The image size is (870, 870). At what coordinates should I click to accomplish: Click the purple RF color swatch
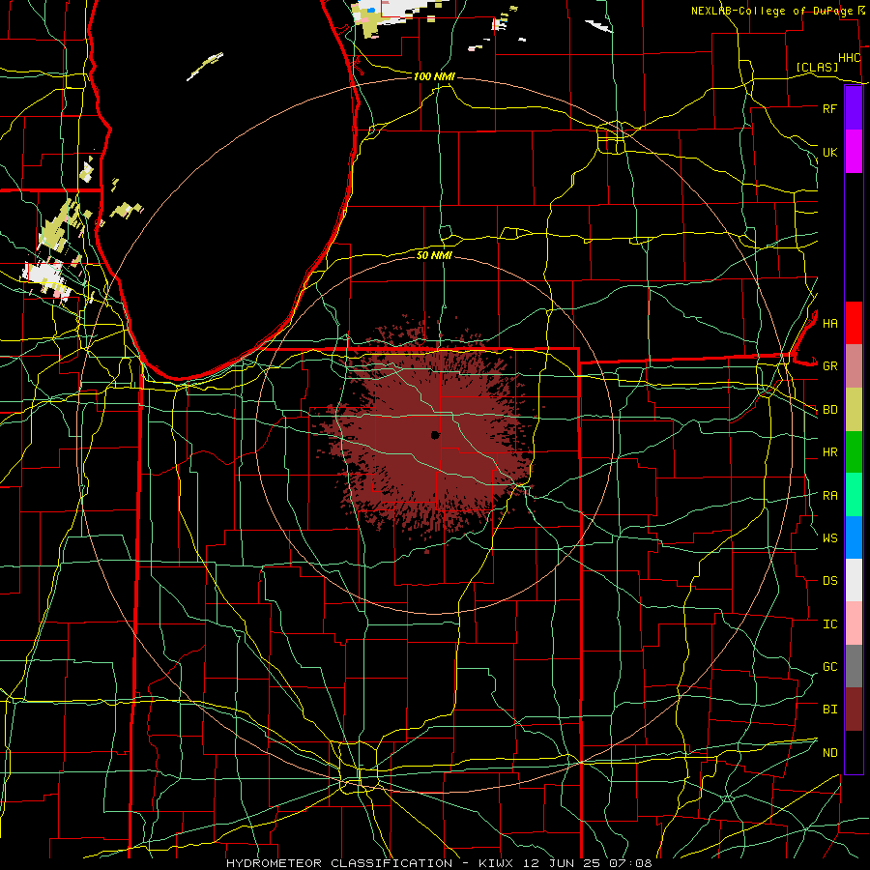(854, 108)
